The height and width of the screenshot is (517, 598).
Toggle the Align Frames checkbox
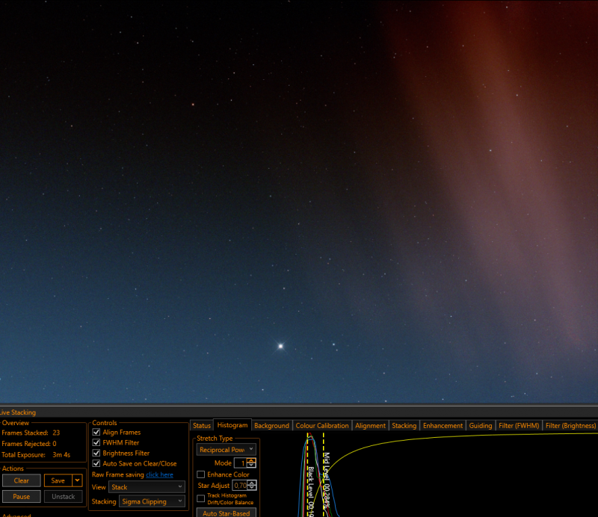pos(96,432)
